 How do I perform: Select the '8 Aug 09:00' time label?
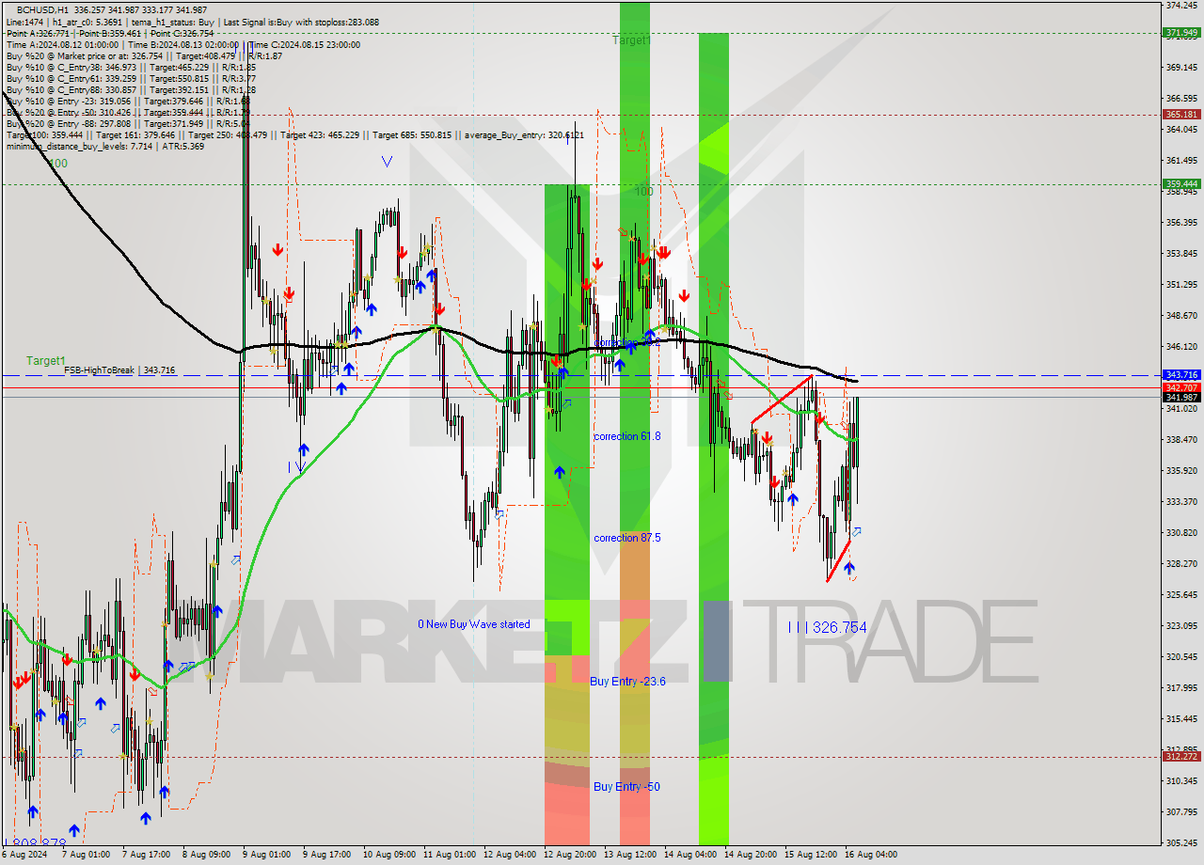point(206,855)
